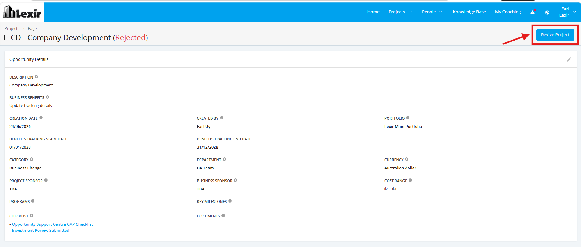Show info for Business Sponsor field

coord(235,180)
